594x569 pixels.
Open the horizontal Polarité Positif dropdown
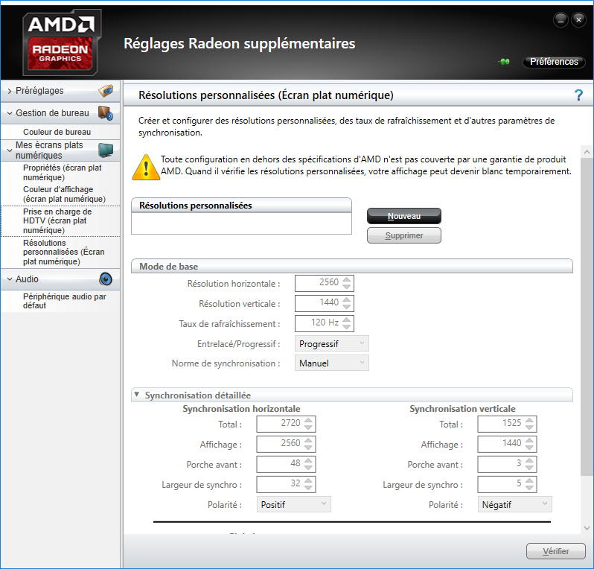294,504
